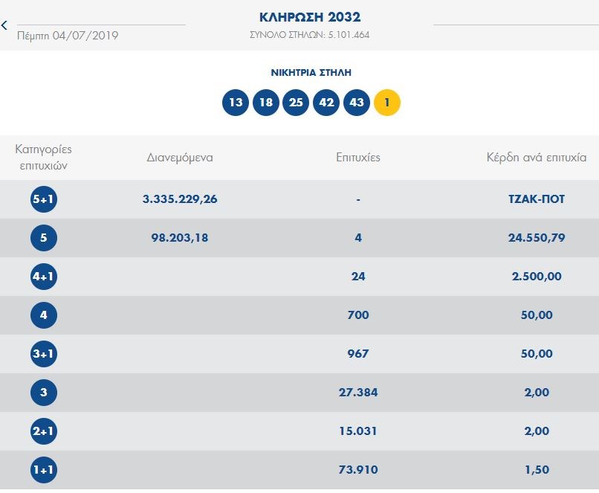Click the ΝΙΚΗΤΡΙΑ ΣΤΗΛΗ label
This screenshot has width=599, height=493.
(311, 73)
